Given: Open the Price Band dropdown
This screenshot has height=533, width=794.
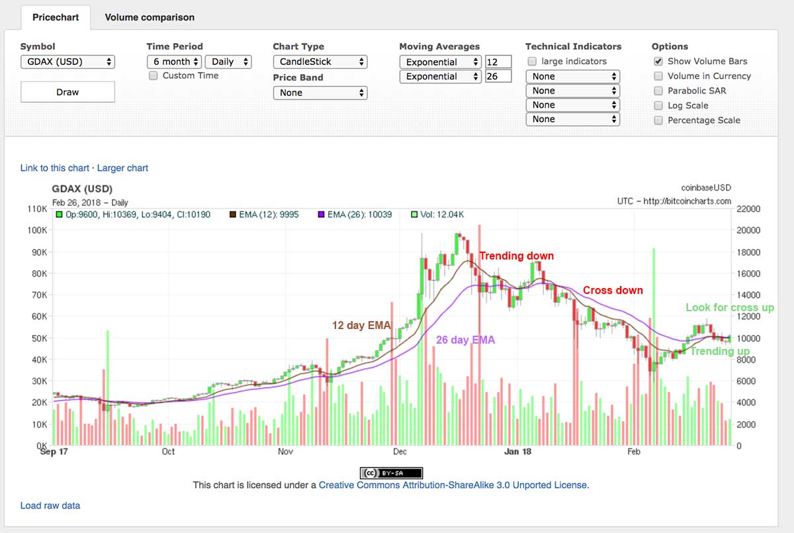Looking at the screenshot, I should tap(320, 93).
